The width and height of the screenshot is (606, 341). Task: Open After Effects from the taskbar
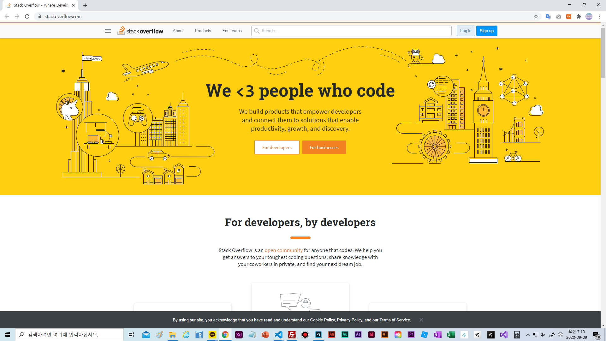[x=358, y=335]
